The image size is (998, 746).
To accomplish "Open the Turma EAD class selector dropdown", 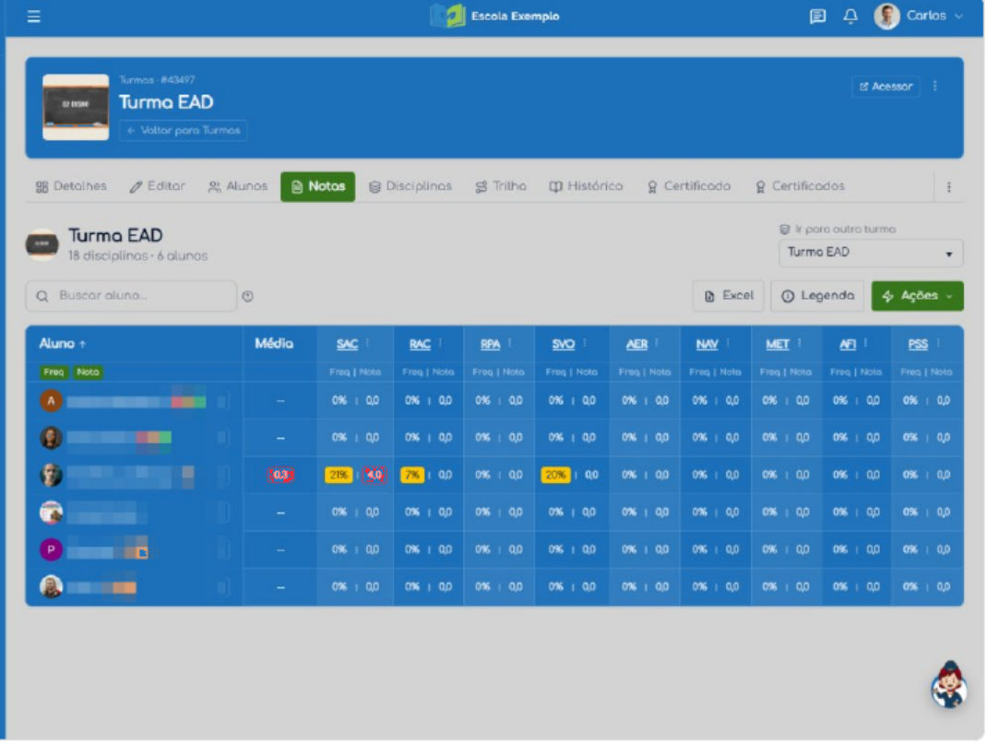I will point(871,253).
